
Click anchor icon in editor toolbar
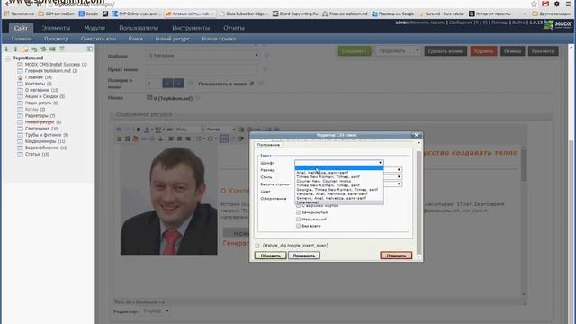pyautogui.click(x=160, y=139)
